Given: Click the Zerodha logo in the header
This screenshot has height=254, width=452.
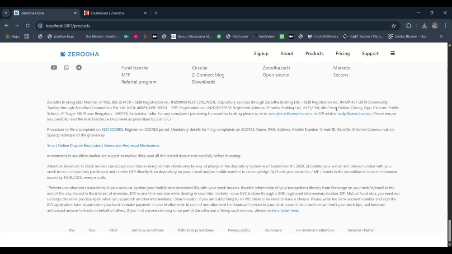Looking at the screenshot, I should [80, 54].
